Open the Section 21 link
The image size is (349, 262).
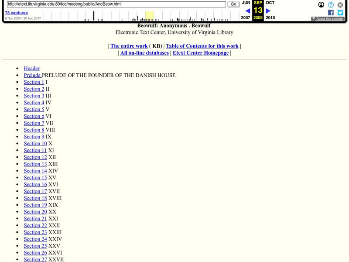35,219
